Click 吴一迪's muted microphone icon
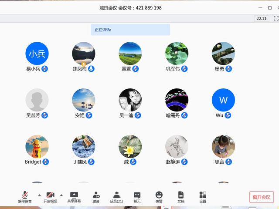Screen dimensions: 279x209 click(138, 115)
